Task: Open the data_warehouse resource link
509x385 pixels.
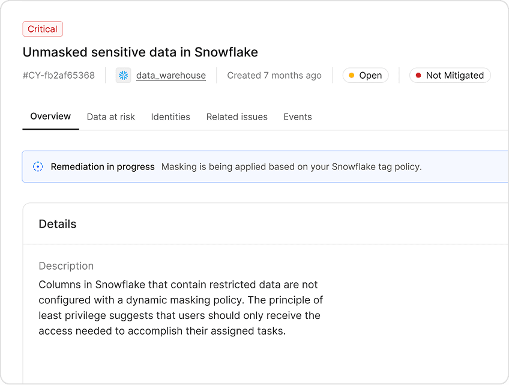Action: pyautogui.click(x=170, y=75)
